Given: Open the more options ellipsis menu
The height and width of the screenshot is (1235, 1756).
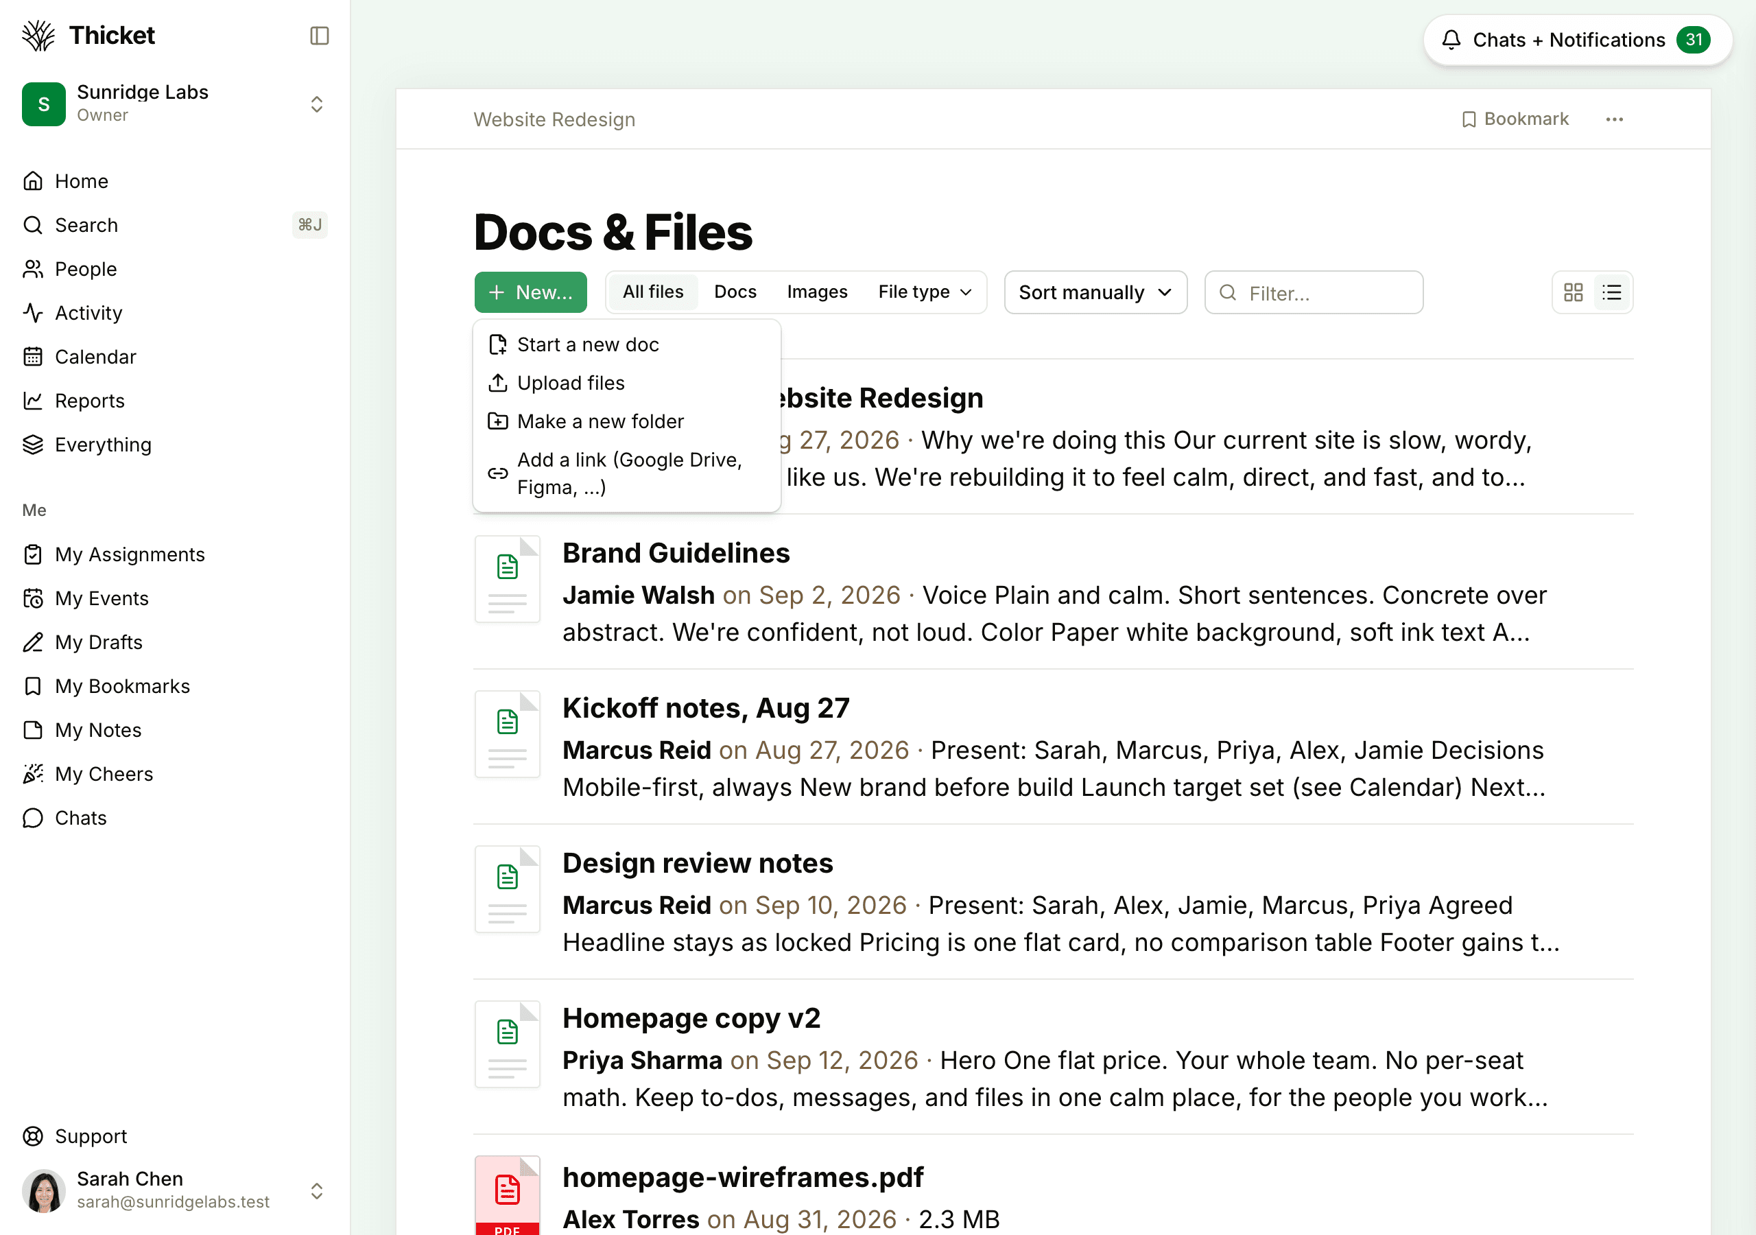Looking at the screenshot, I should 1615,119.
